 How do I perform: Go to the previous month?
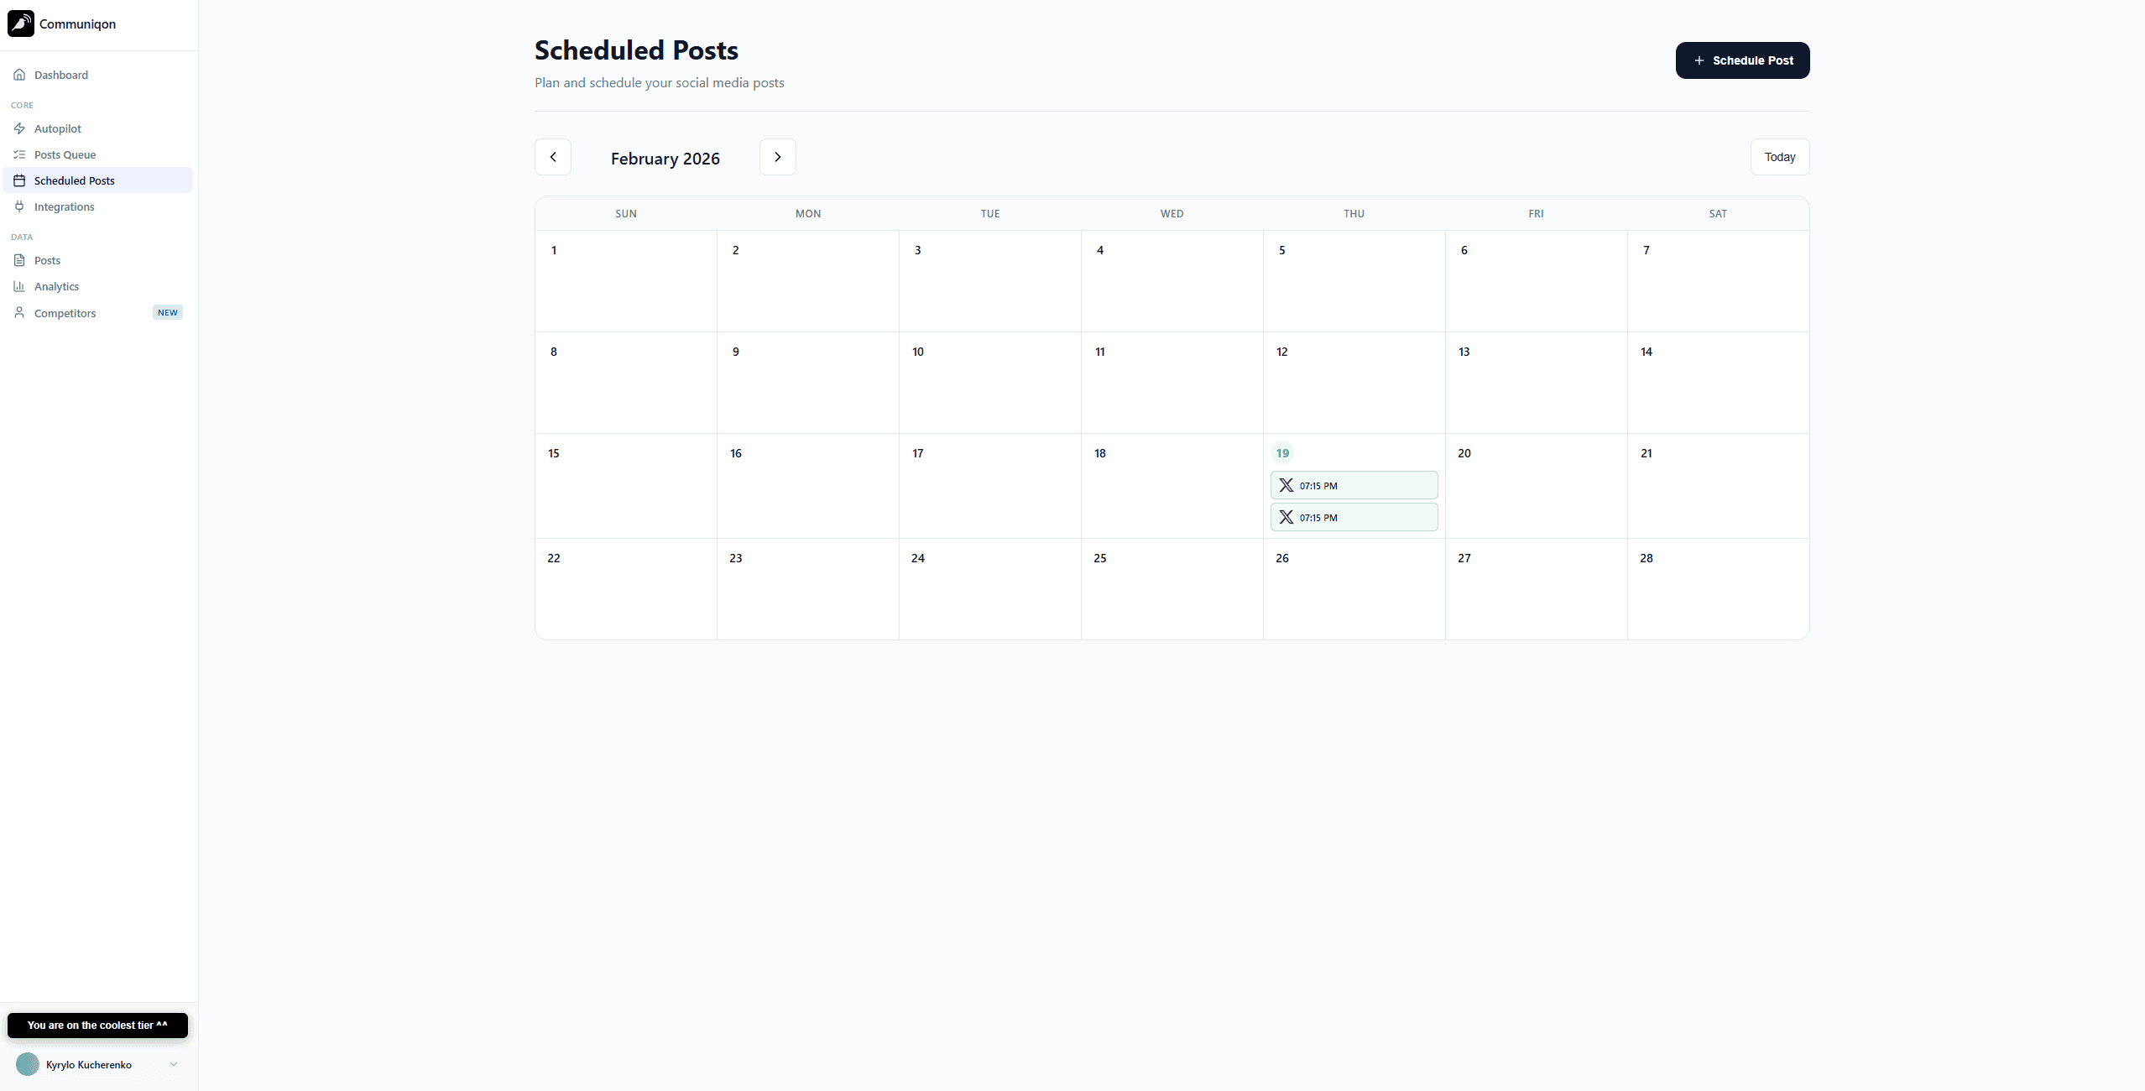pyautogui.click(x=552, y=157)
